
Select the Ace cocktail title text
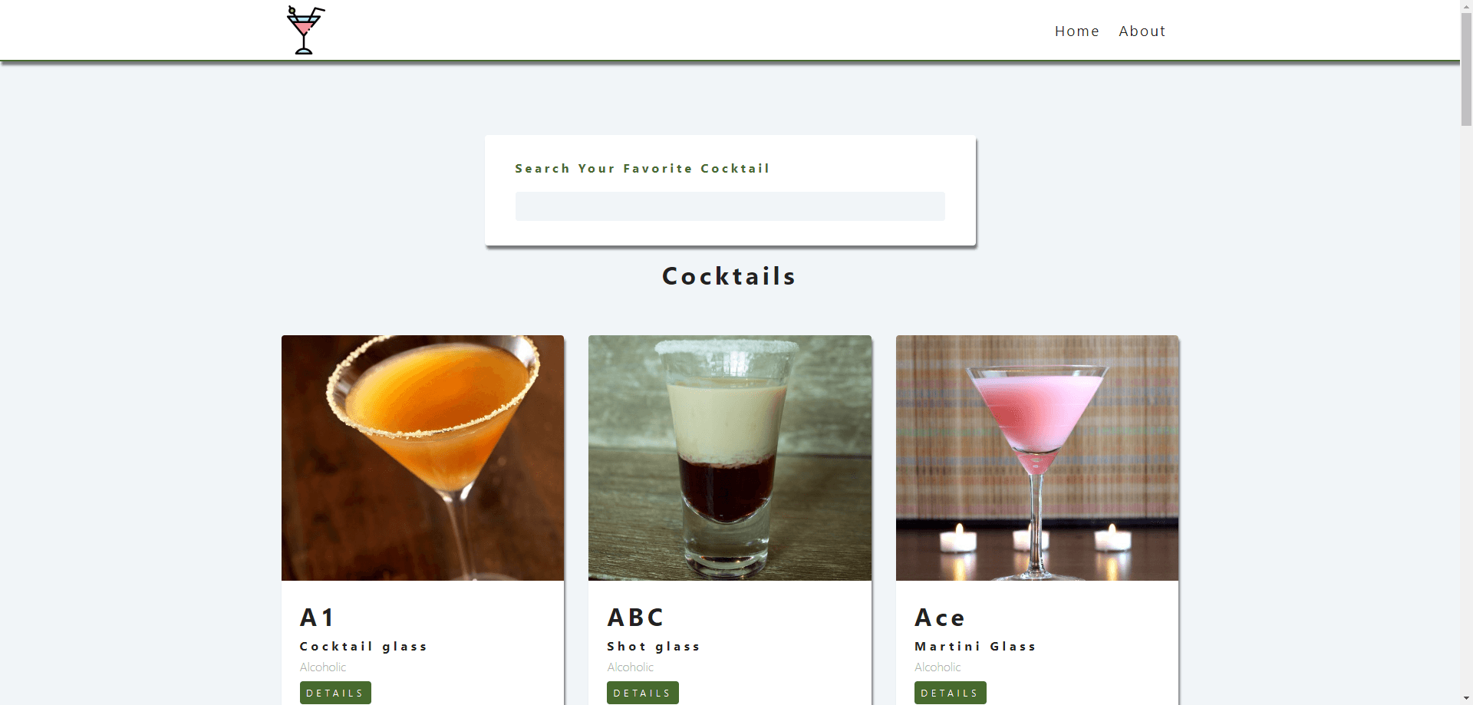(940, 618)
